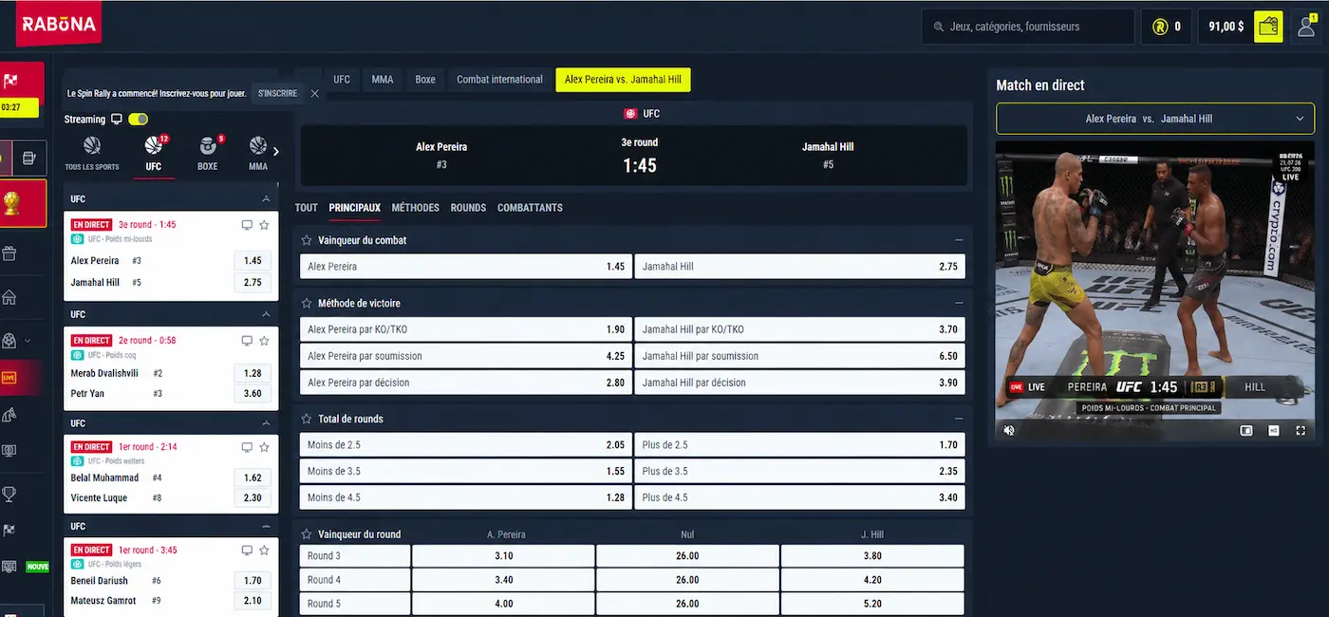This screenshot has width=1329, height=617.
Task: Toggle the Streaming switch off
Action: 139,119
